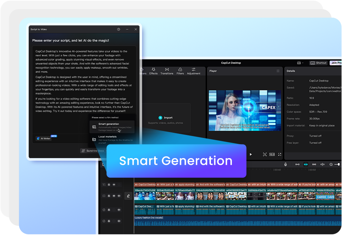Open the Transitions panel
Viewport: 342px width, 235px height.
[x=167, y=71]
